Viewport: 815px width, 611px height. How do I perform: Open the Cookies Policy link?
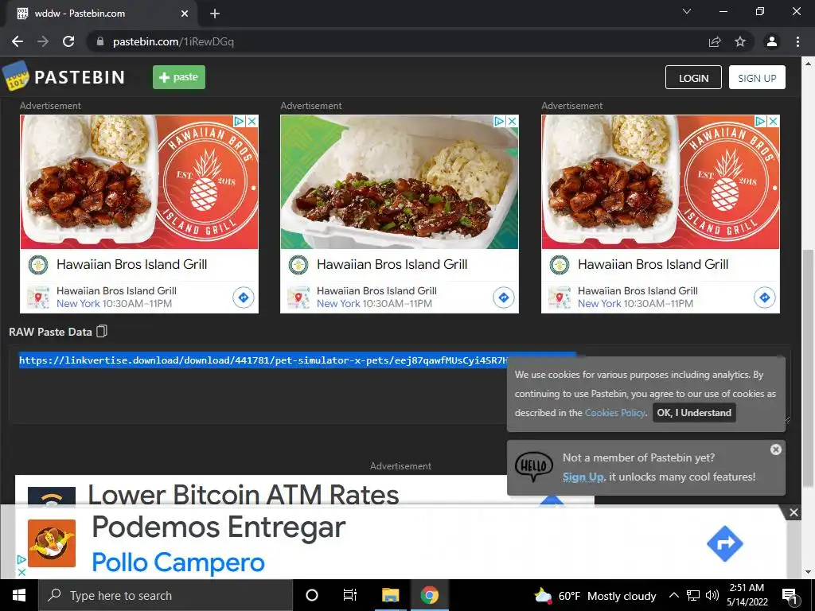[615, 413]
